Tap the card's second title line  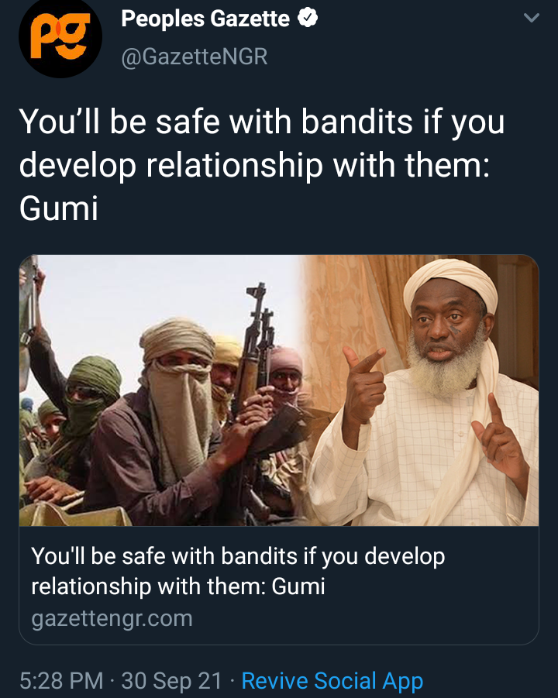point(178,586)
